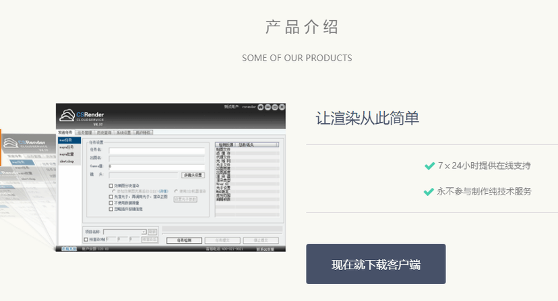
Task: Switch to the 历史查询 tab
Action: click(x=104, y=133)
